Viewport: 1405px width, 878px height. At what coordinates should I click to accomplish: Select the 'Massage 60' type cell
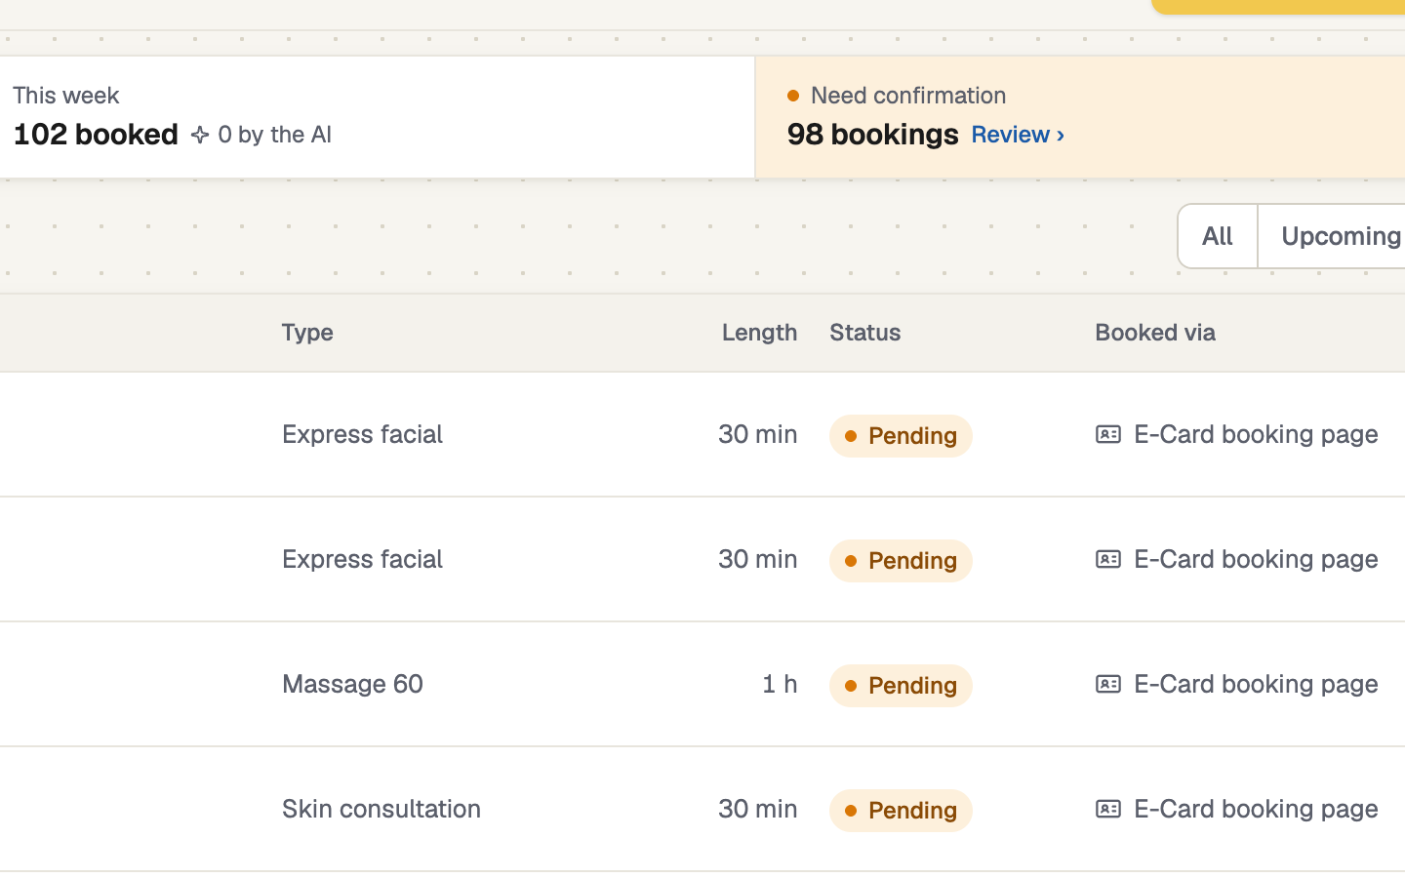[352, 684]
